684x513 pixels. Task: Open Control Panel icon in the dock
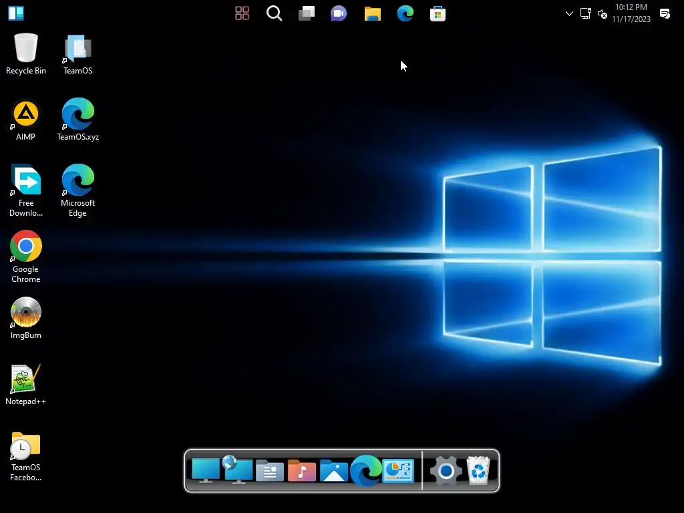click(398, 471)
